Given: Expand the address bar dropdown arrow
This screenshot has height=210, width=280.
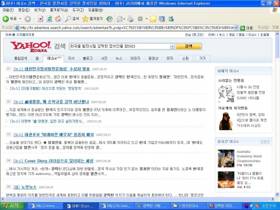Looking at the screenshot, I should tap(236, 28).
